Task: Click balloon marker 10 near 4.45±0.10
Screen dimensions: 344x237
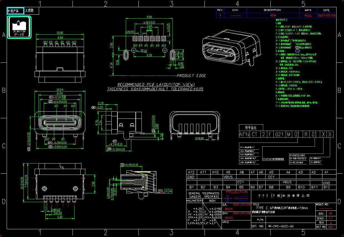Action: coord(122,165)
